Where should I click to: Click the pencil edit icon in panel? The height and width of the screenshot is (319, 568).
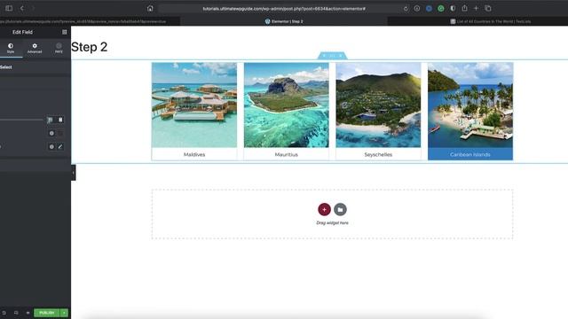tap(60, 147)
